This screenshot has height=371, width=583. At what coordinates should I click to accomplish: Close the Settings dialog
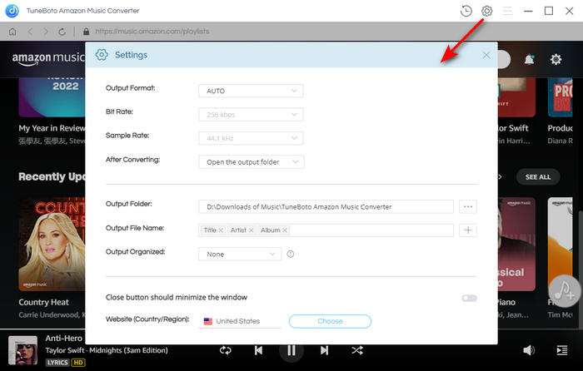pyautogui.click(x=486, y=55)
